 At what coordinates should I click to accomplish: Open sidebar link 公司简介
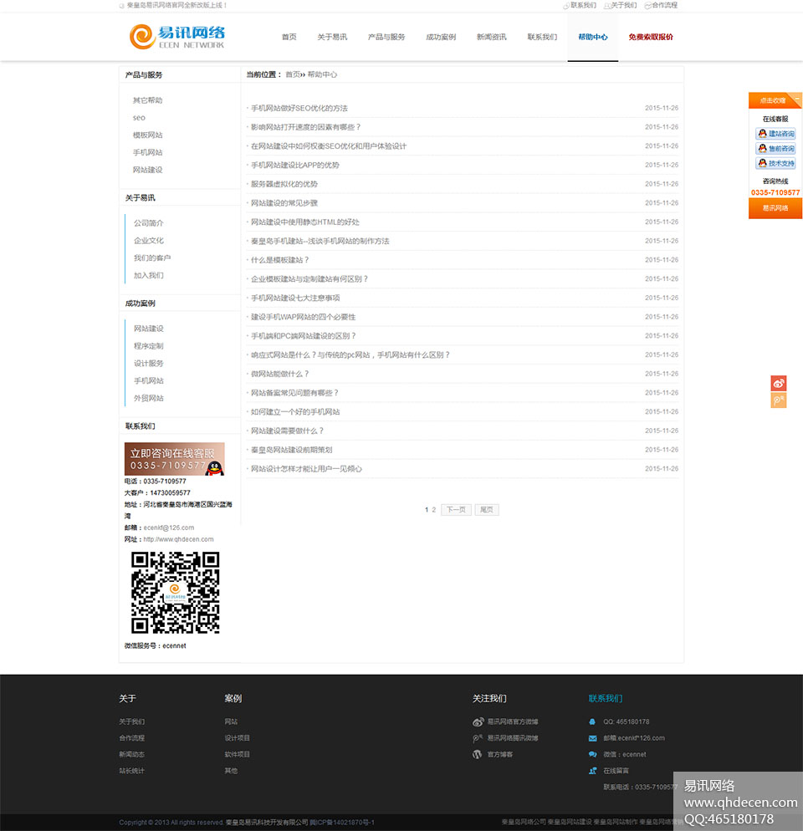(149, 223)
